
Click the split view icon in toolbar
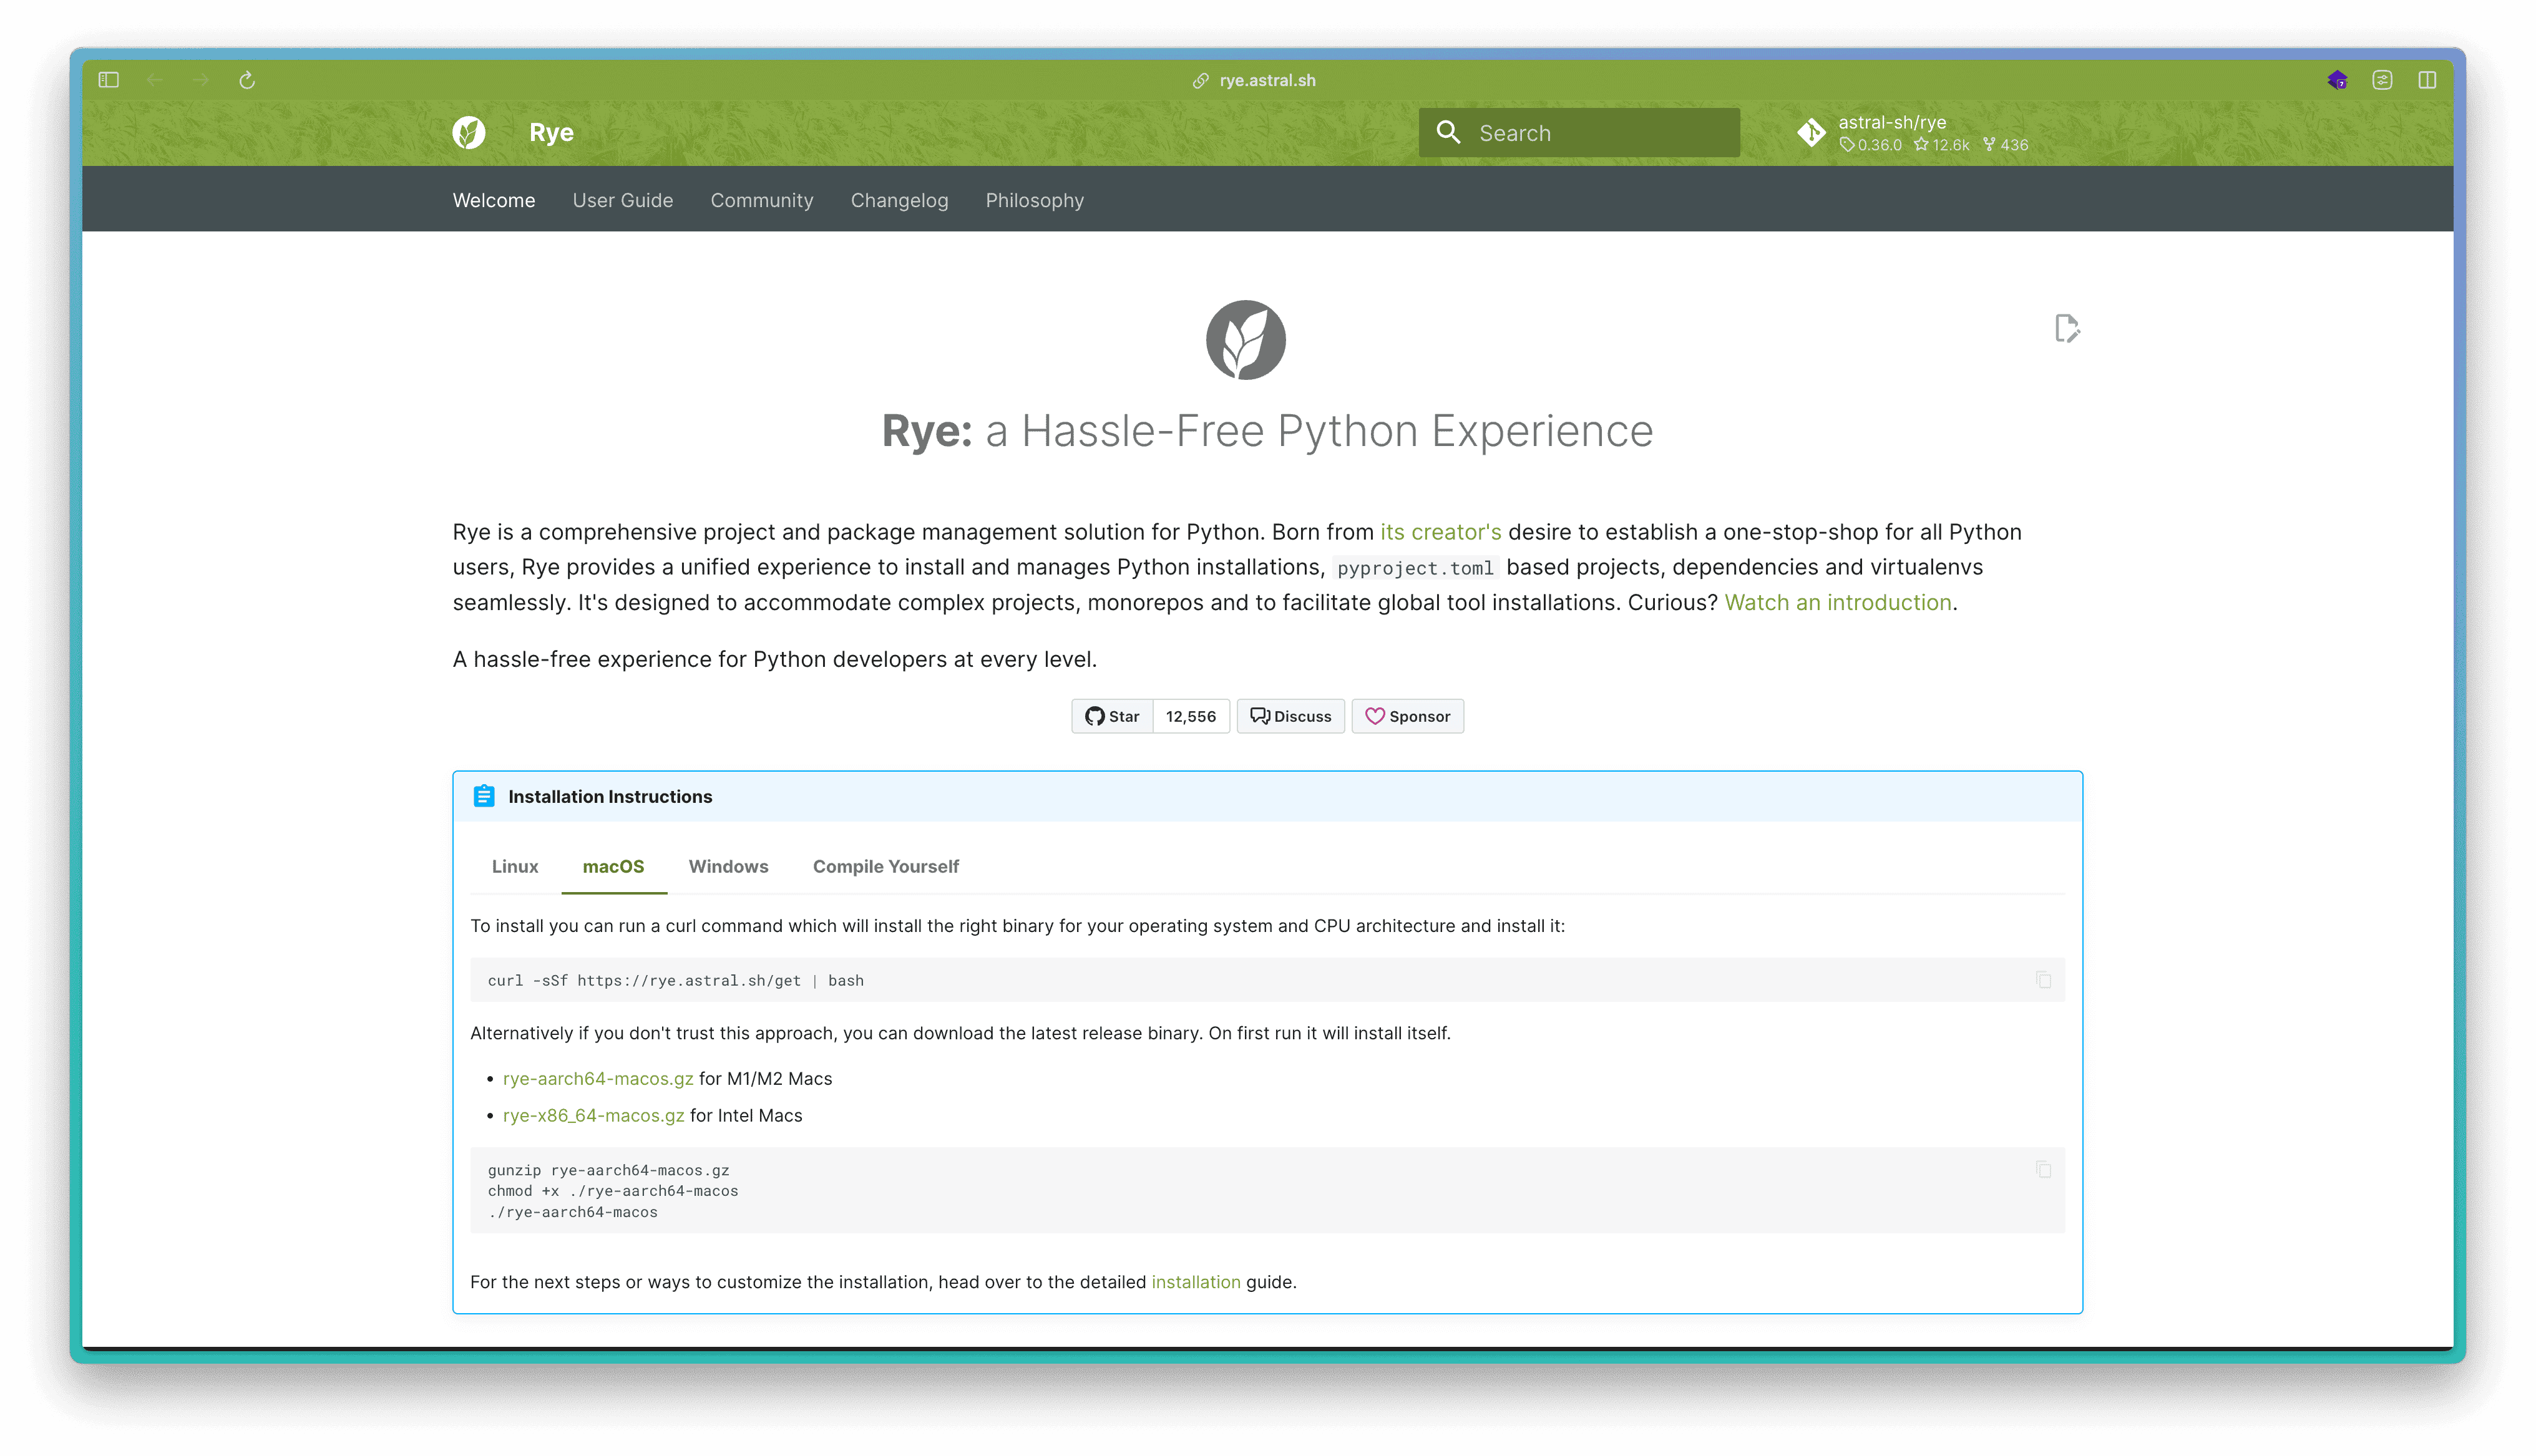point(2427,80)
